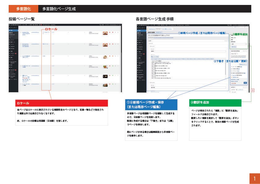
Task: Open magazine in the edit screen sidebar
Action: (x=140, y=47)
